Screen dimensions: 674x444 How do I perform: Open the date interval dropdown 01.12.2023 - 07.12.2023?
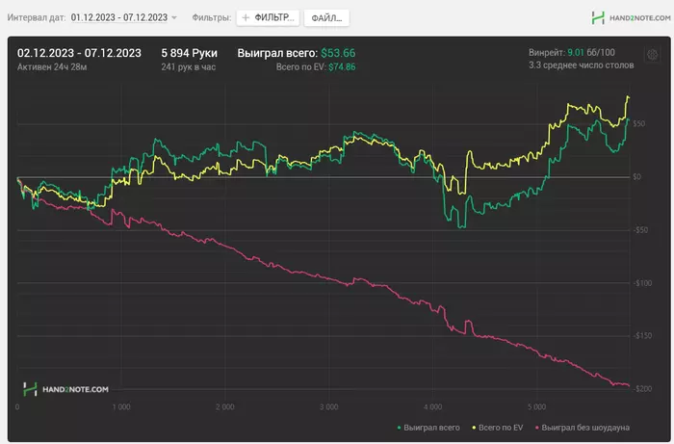coord(124,17)
